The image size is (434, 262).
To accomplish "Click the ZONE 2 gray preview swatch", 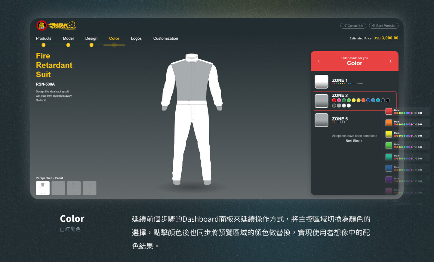I will point(322,101).
